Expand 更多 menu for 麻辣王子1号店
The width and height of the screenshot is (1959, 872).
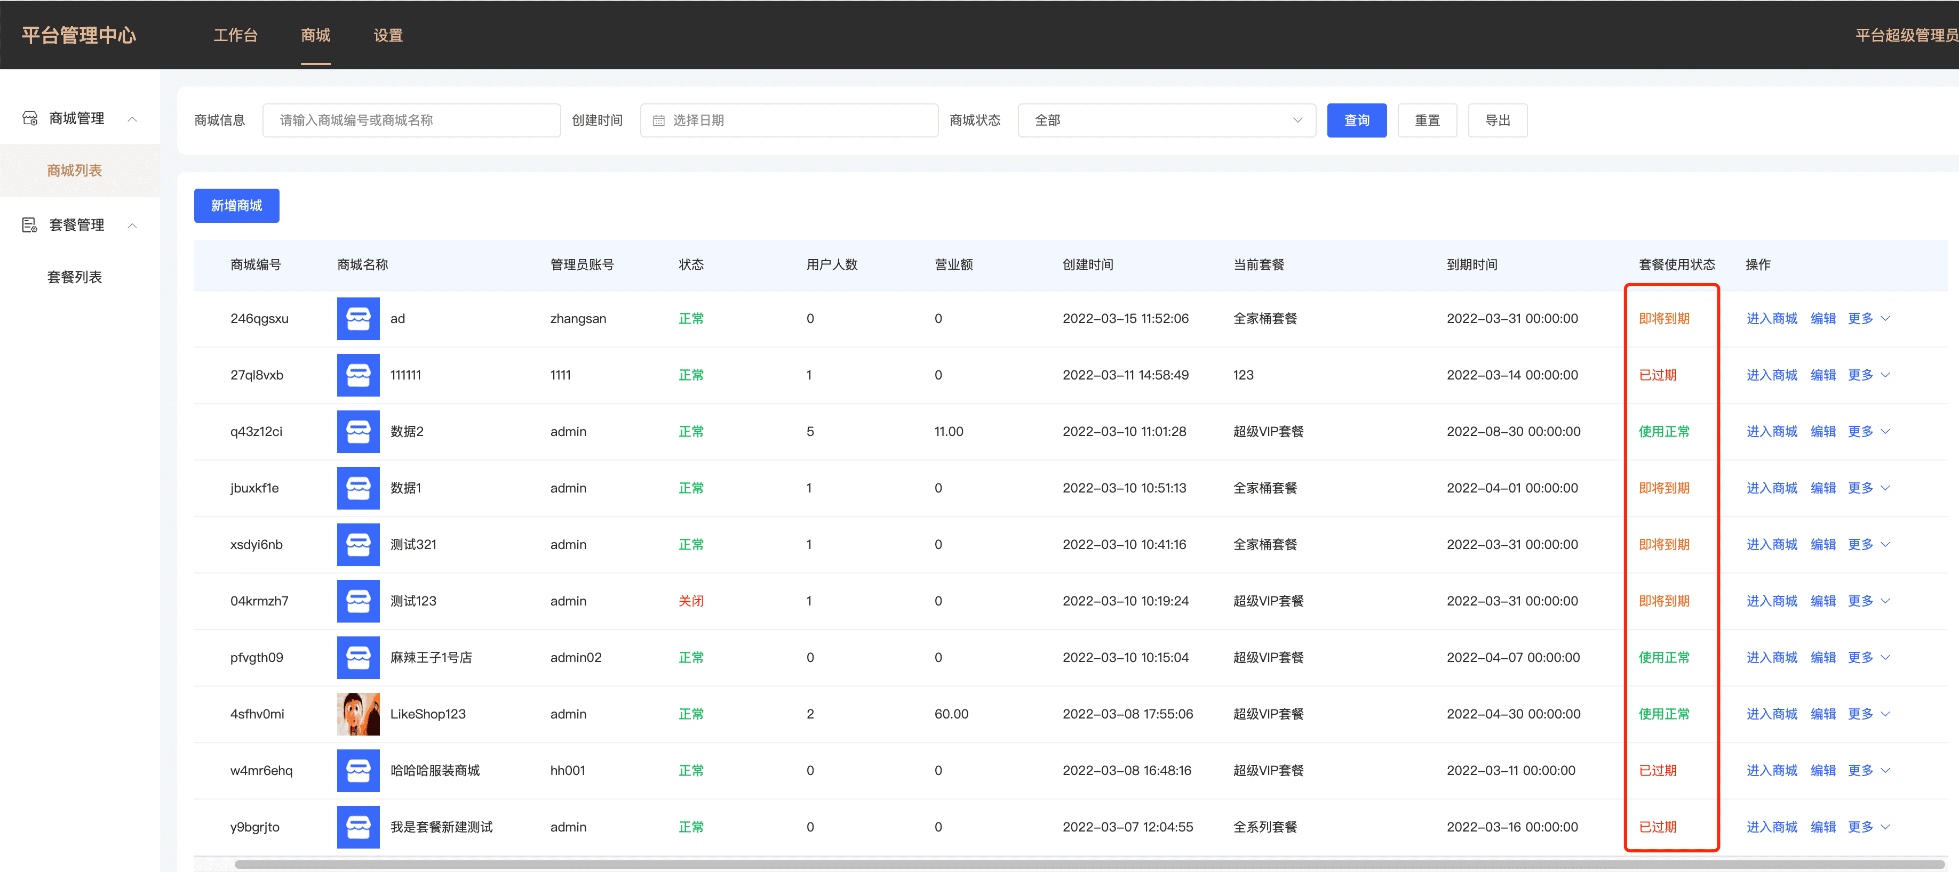tap(1868, 658)
